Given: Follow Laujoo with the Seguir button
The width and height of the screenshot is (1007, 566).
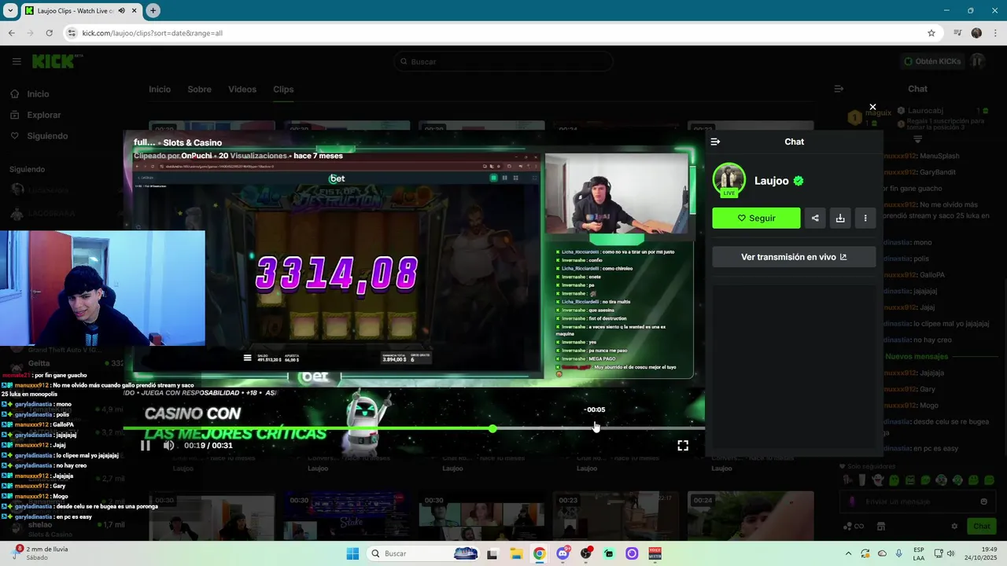Looking at the screenshot, I should click(756, 218).
